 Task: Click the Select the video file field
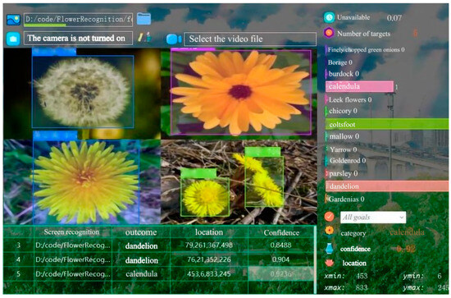(x=250, y=39)
